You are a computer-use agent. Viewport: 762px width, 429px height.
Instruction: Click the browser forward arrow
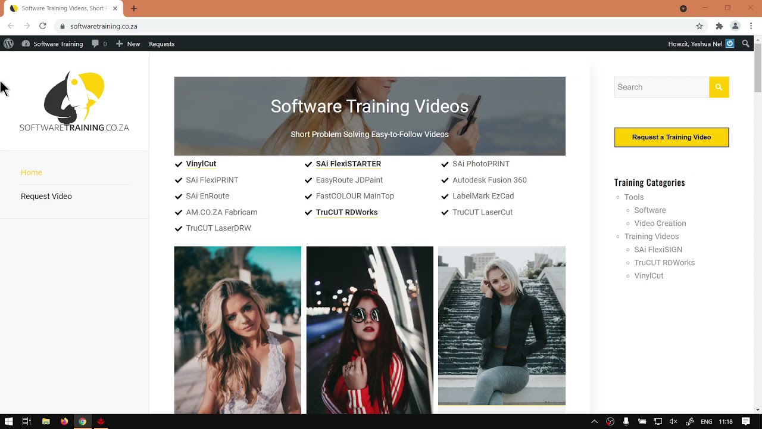coord(27,26)
